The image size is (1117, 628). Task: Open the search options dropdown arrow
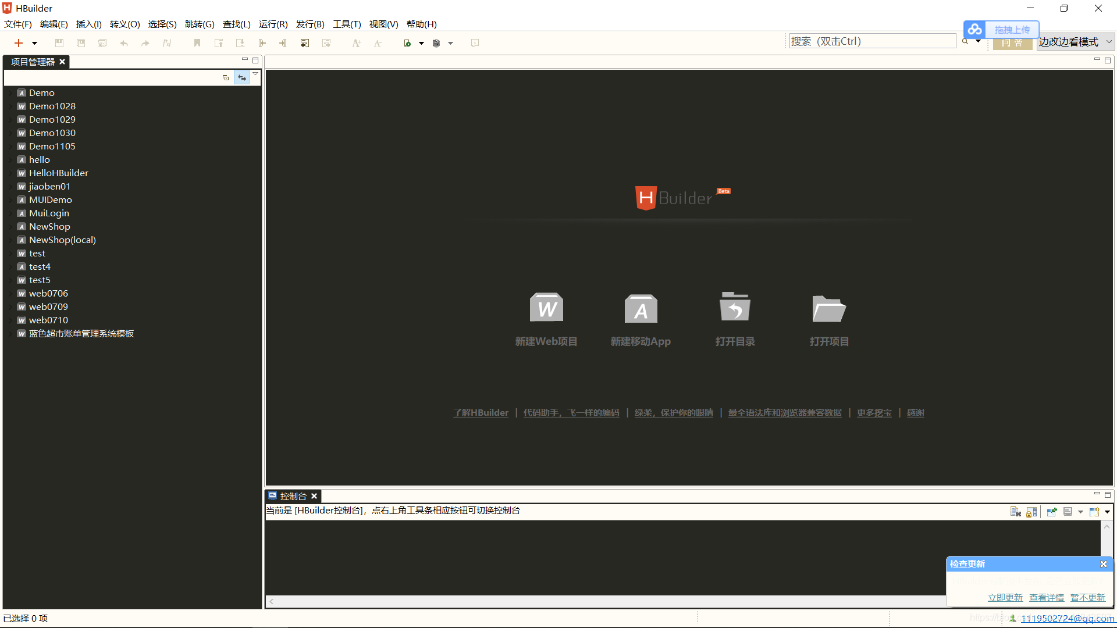978,41
